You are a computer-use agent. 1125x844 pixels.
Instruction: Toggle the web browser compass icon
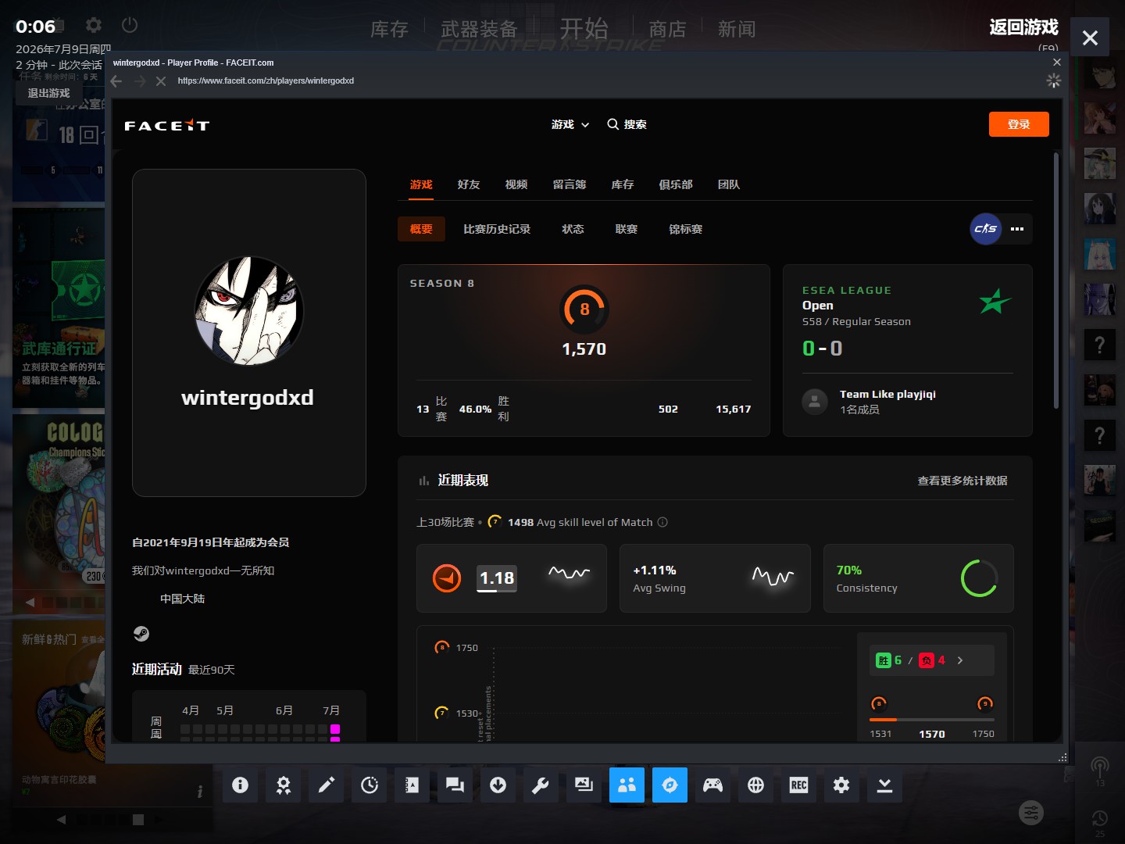click(x=670, y=785)
